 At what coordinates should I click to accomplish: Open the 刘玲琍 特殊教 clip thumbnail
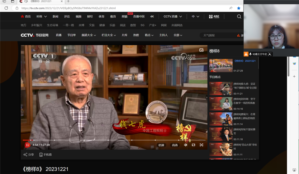coord(221,104)
